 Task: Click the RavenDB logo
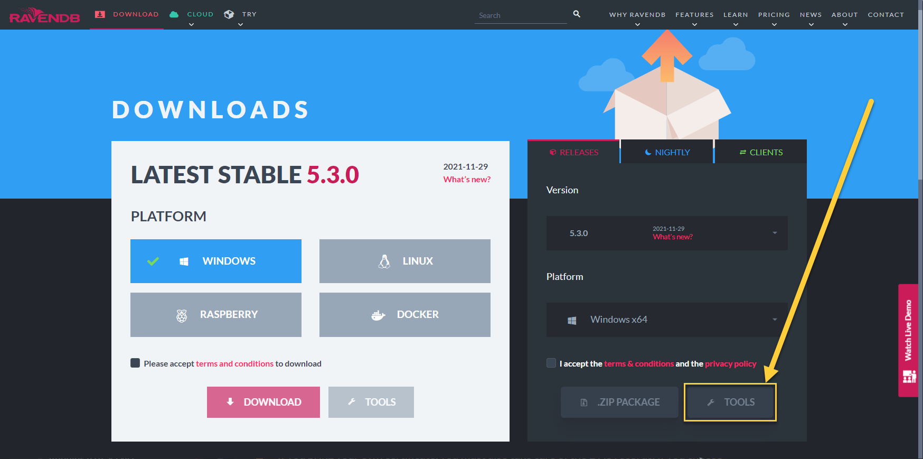point(44,15)
